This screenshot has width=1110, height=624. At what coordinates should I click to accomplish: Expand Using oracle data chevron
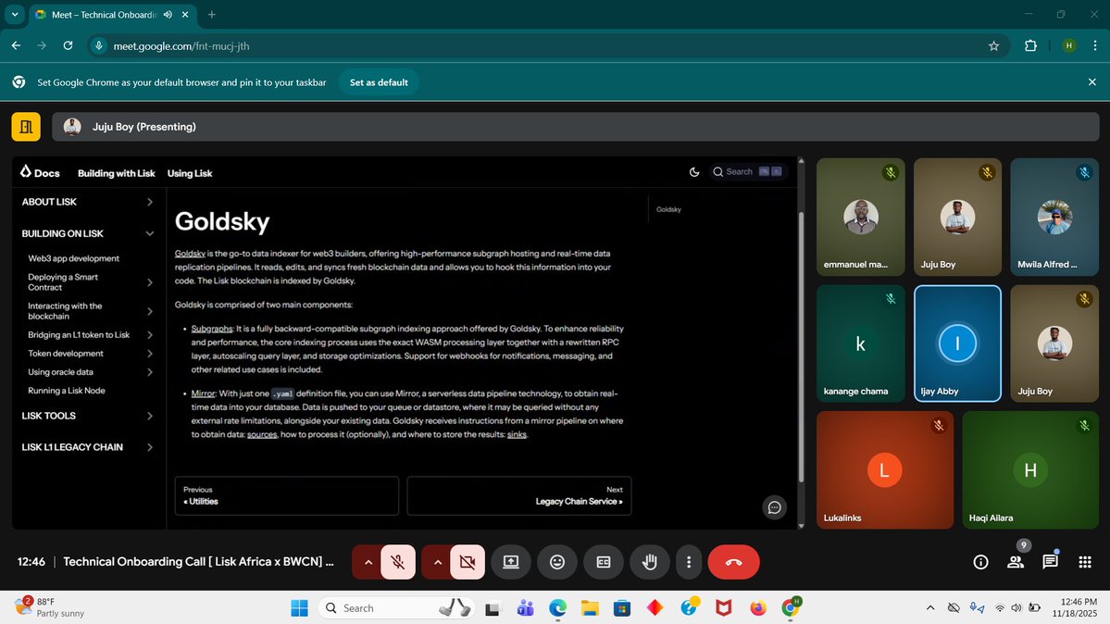point(149,372)
